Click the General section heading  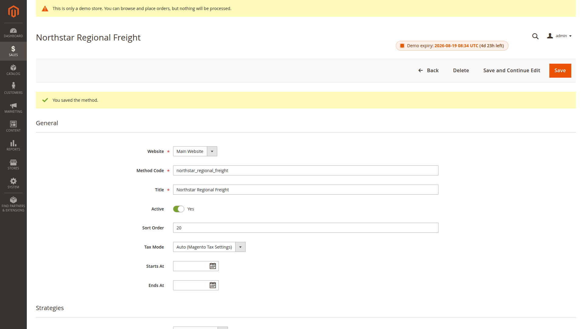click(x=47, y=123)
